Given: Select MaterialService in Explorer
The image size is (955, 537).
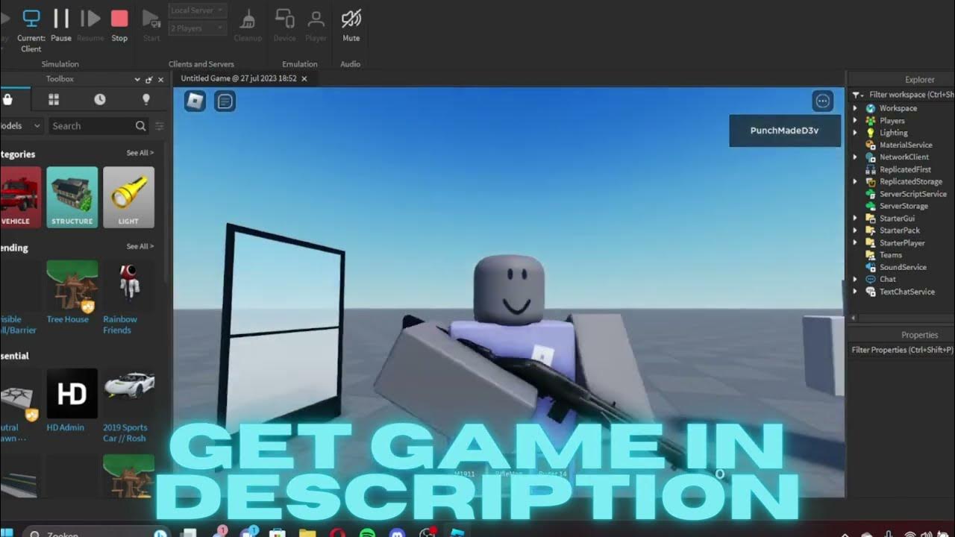Looking at the screenshot, I should click(905, 145).
